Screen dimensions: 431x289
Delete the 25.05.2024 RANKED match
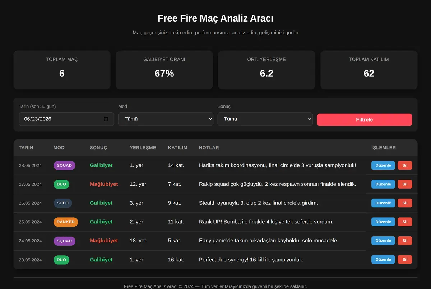(405, 222)
